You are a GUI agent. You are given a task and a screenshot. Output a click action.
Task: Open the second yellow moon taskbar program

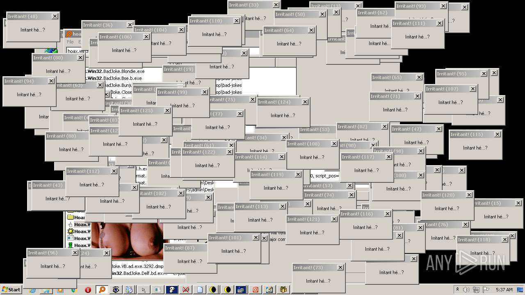[x=227, y=290]
